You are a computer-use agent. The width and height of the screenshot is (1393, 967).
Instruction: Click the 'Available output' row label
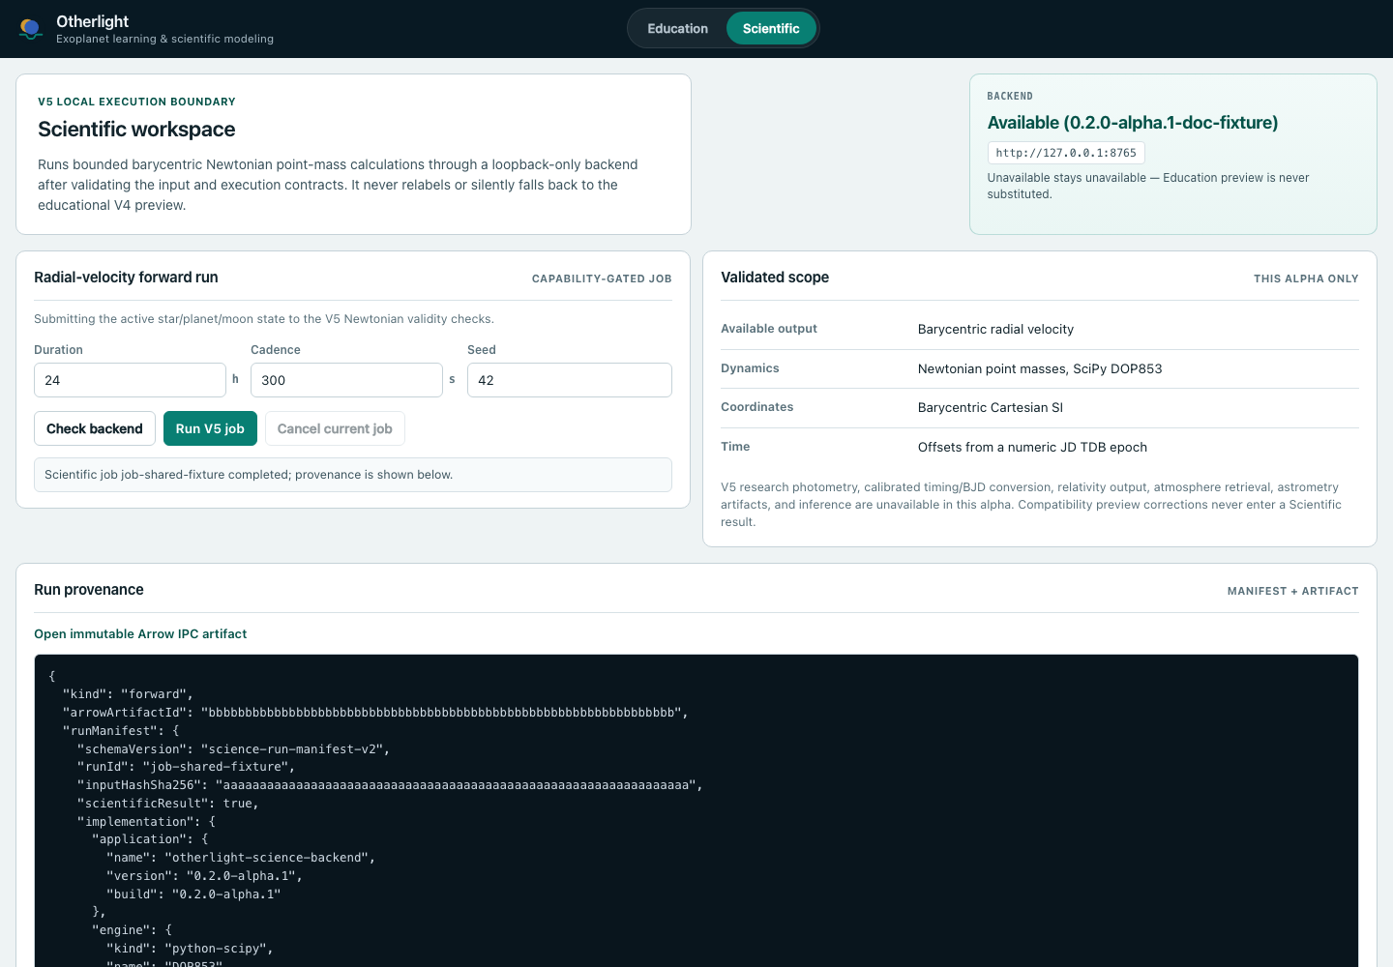769,329
